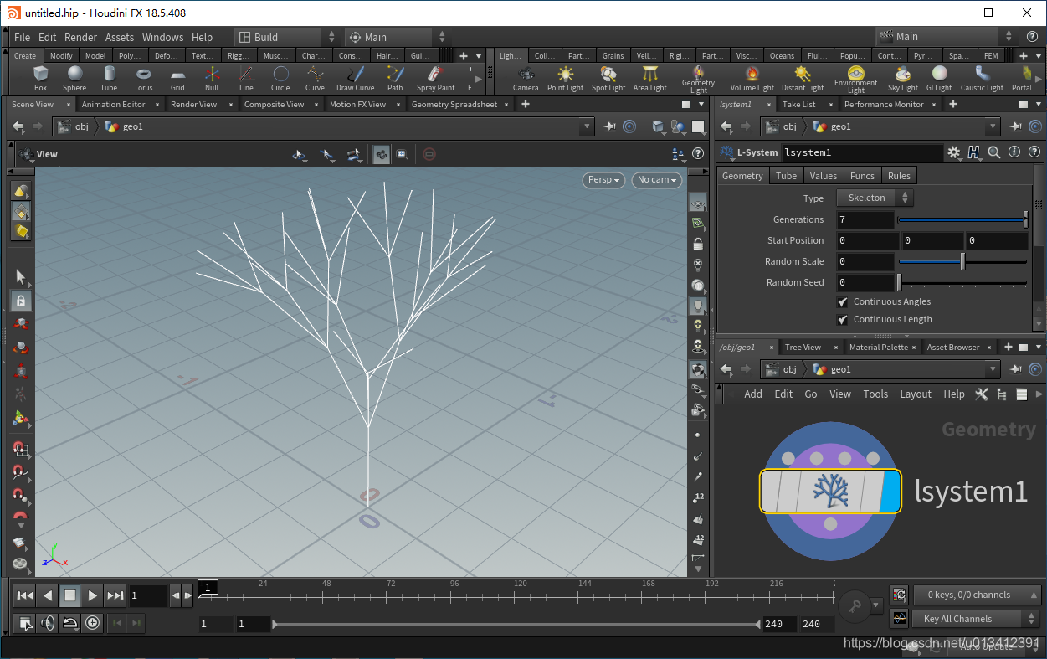This screenshot has width=1047, height=659.
Task: Add a Camera from the shelf
Action: (526, 79)
